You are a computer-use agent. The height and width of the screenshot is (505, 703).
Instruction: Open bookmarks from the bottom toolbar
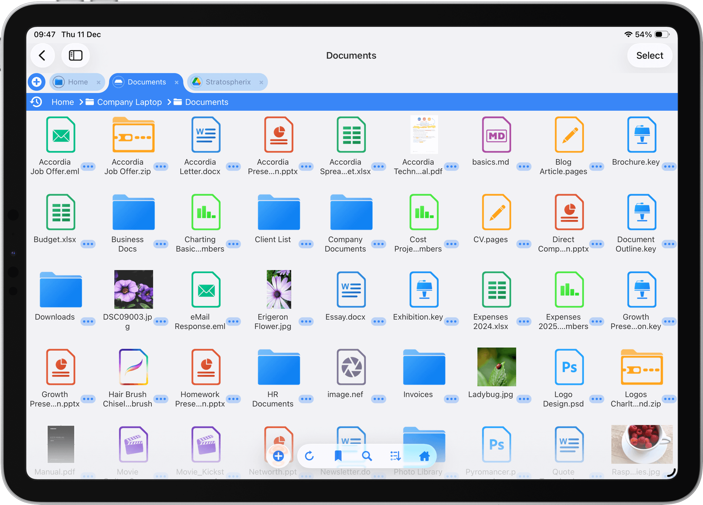coord(338,456)
